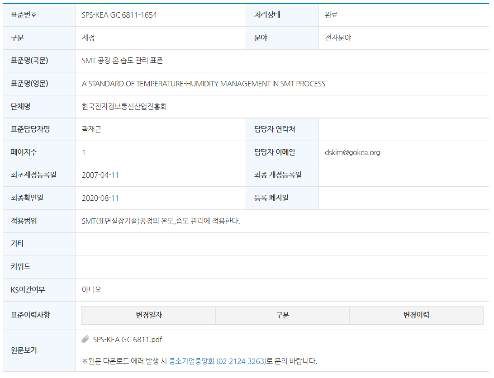Click the English standard title text
This screenshot has height=378, width=494.
pos(204,84)
